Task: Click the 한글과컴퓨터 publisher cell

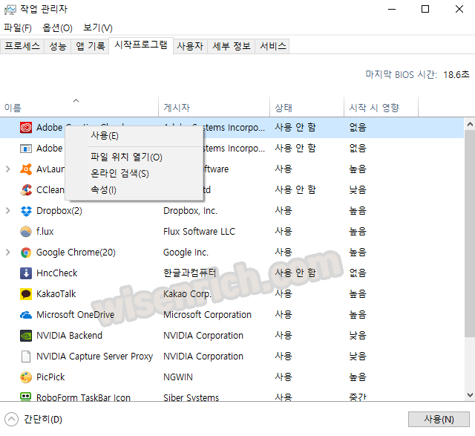Action: point(189,273)
